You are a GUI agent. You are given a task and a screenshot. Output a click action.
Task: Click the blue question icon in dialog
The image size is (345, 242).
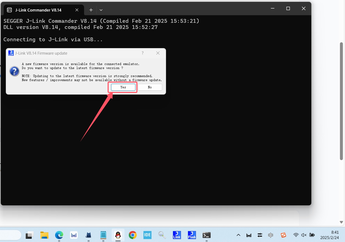[x=14, y=71]
